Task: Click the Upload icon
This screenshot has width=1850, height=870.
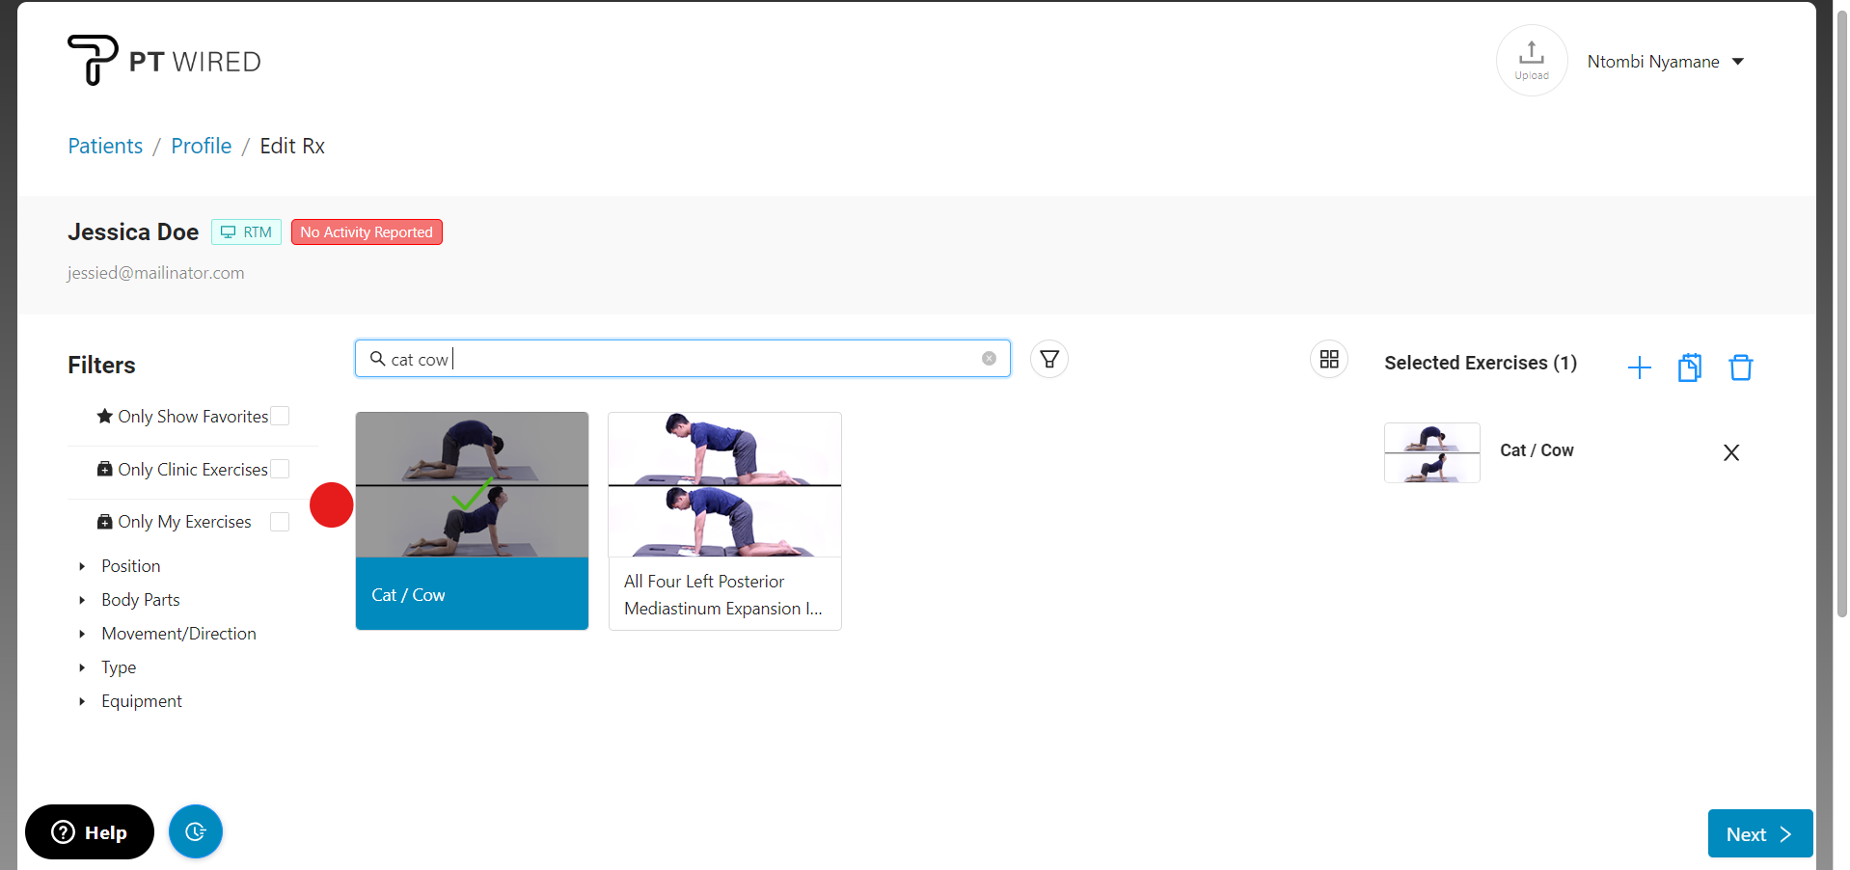Action: [x=1531, y=59]
